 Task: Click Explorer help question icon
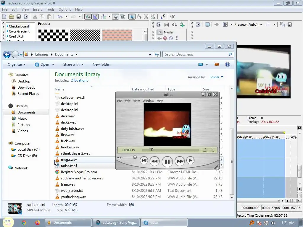[x=228, y=64]
